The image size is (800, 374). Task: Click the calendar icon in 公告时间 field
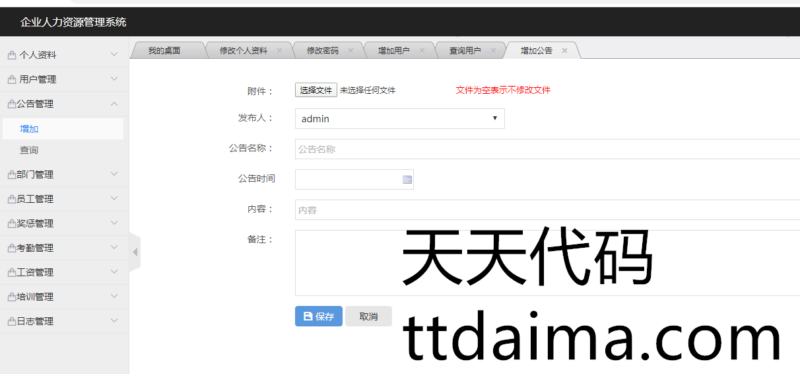pyautogui.click(x=407, y=180)
